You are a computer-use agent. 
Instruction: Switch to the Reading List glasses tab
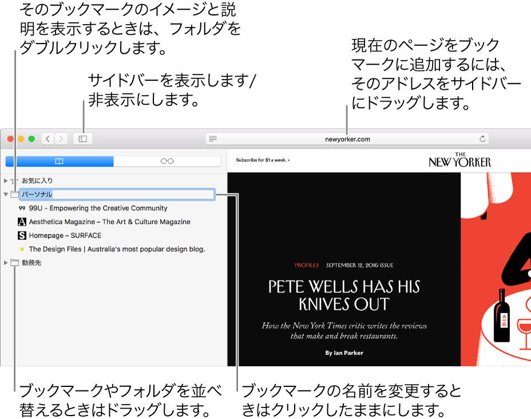pos(167,161)
